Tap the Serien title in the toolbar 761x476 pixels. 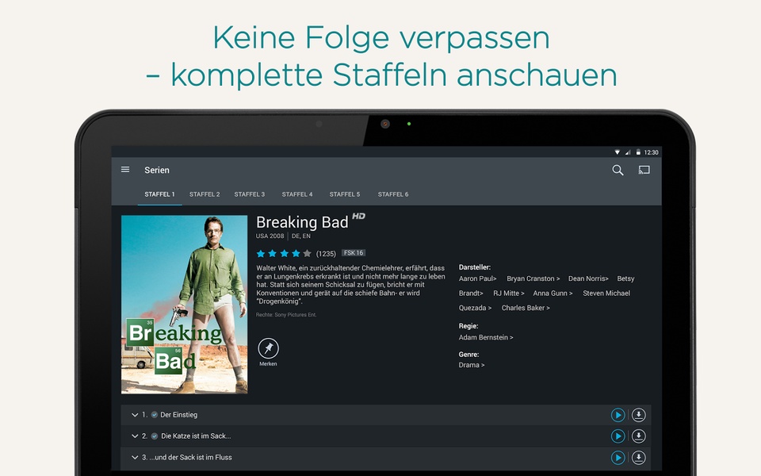157,170
